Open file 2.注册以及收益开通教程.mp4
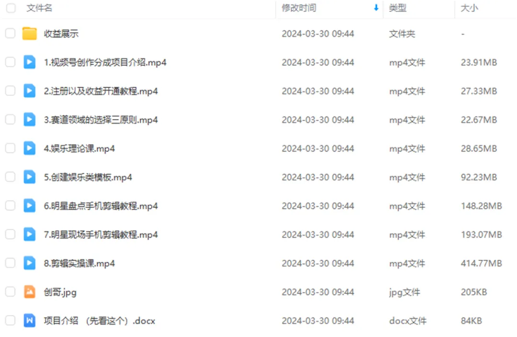 [x=101, y=91]
